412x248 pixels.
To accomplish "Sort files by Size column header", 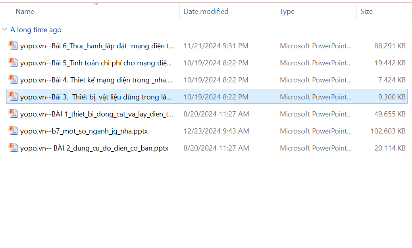I will coord(366,11).
